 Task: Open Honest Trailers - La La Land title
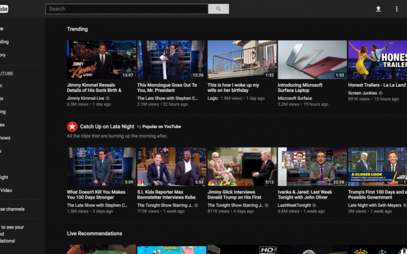377,85
